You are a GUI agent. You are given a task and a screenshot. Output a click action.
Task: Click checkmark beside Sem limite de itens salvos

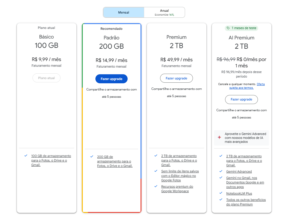pos(156,171)
